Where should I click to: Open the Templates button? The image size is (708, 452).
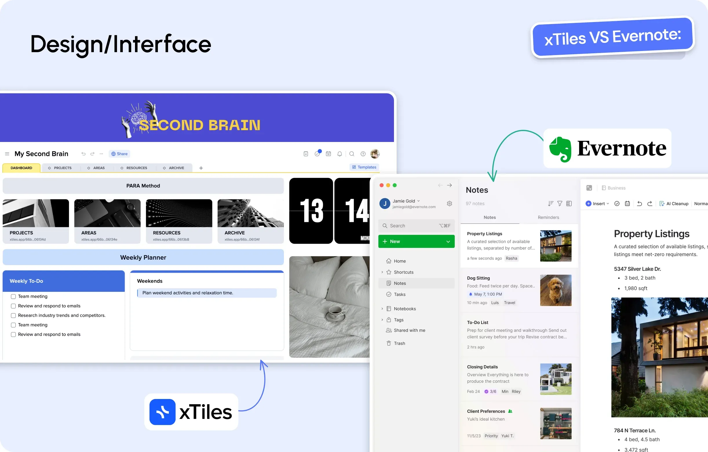click(364, 167)
